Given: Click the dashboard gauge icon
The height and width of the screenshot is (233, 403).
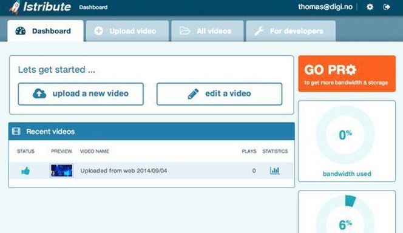Looking at the screenshot, I should coord(21,31).
